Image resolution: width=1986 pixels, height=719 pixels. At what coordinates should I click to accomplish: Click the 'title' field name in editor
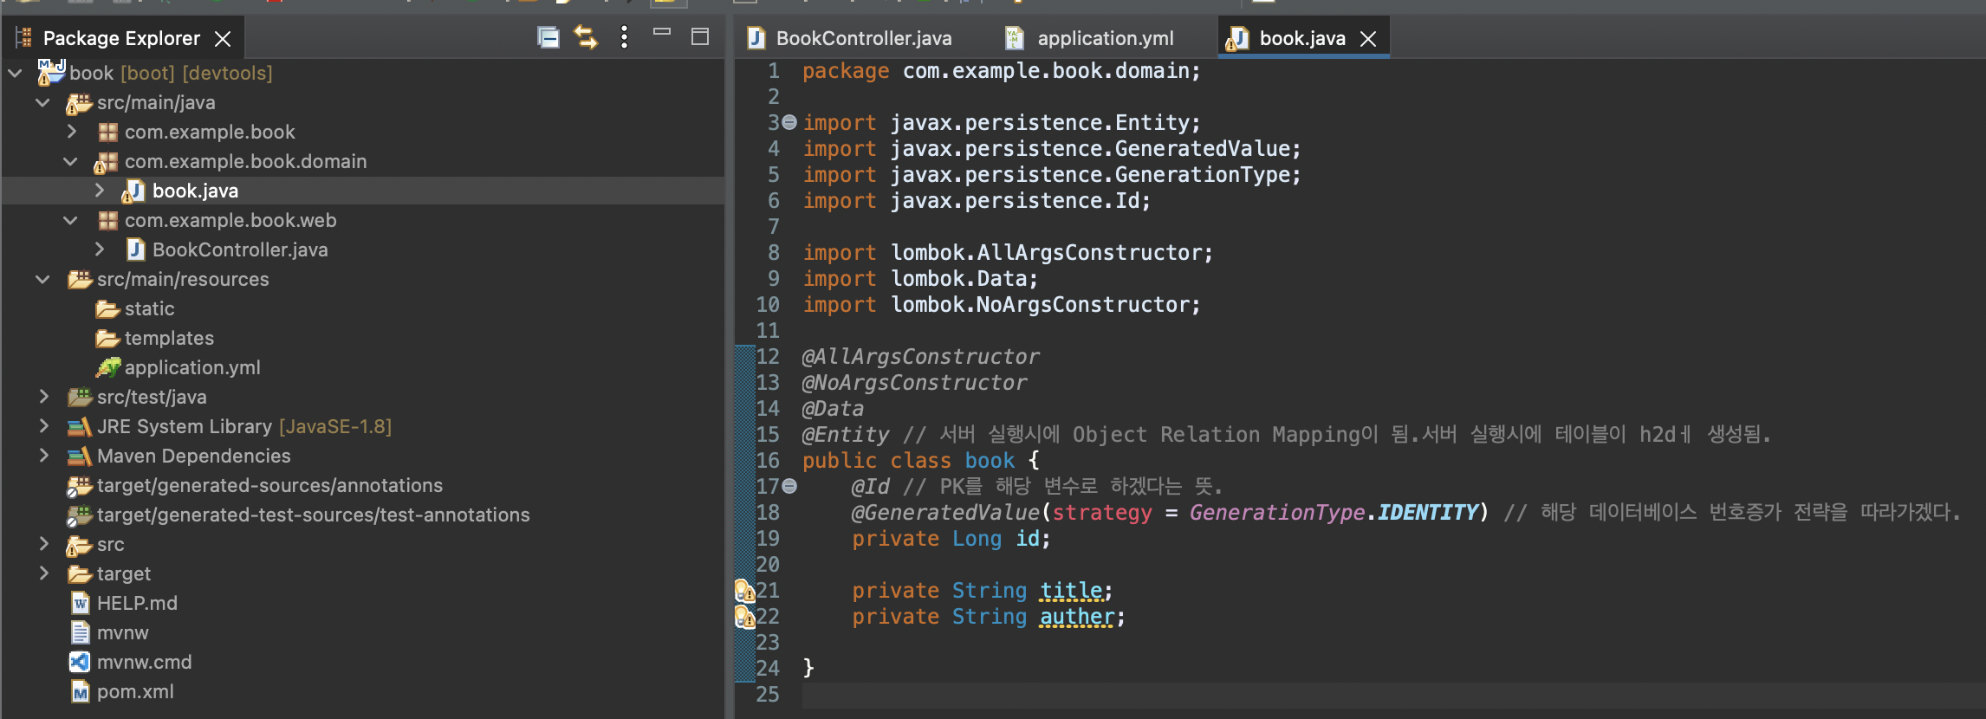click(1071, 591)
